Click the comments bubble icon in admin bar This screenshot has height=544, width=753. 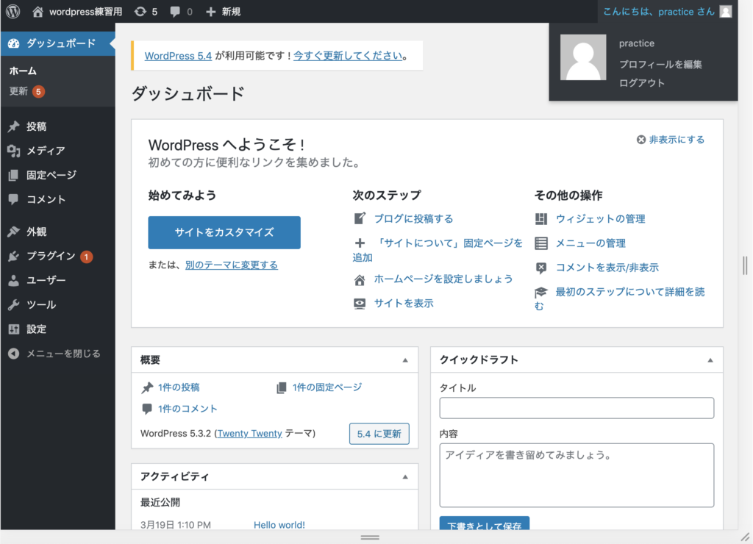175,12
